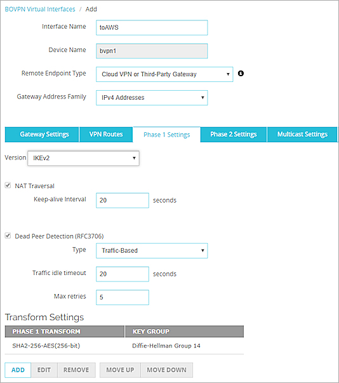Click the Keep-alive Interval input field
The image size is (339, 383).
123,200
